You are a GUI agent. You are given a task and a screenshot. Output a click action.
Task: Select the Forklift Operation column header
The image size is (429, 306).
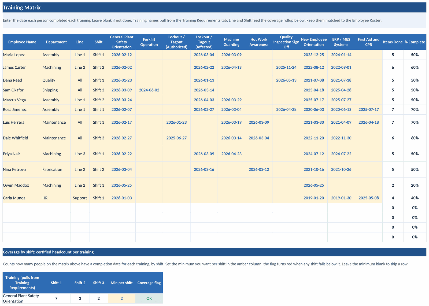(x=149, y=42)
